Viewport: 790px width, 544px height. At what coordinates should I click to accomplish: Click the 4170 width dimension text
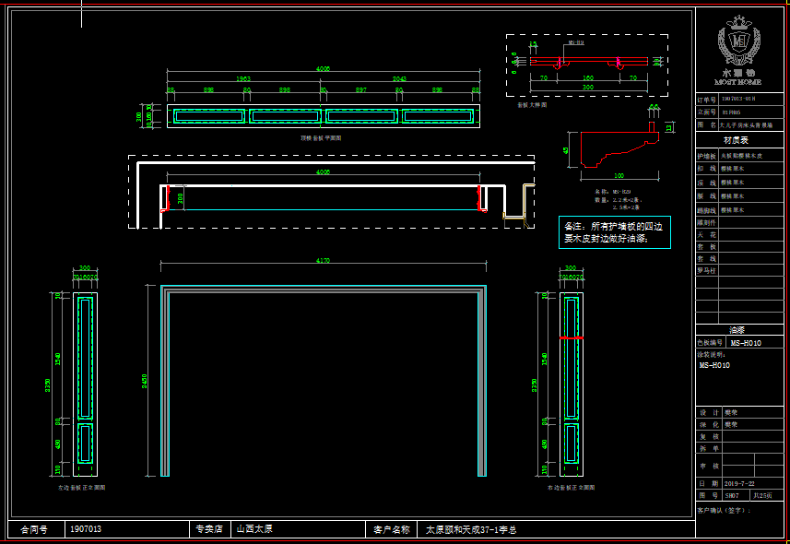[x=323, y=262]
